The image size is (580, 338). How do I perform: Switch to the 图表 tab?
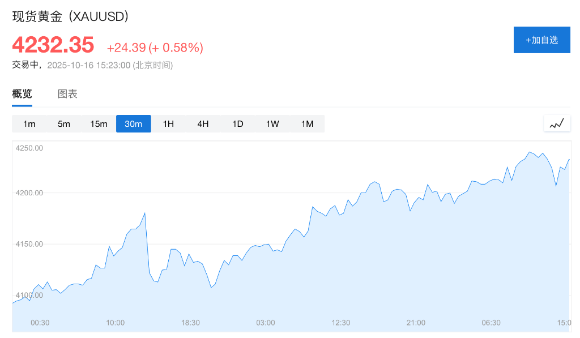(68, 93)
